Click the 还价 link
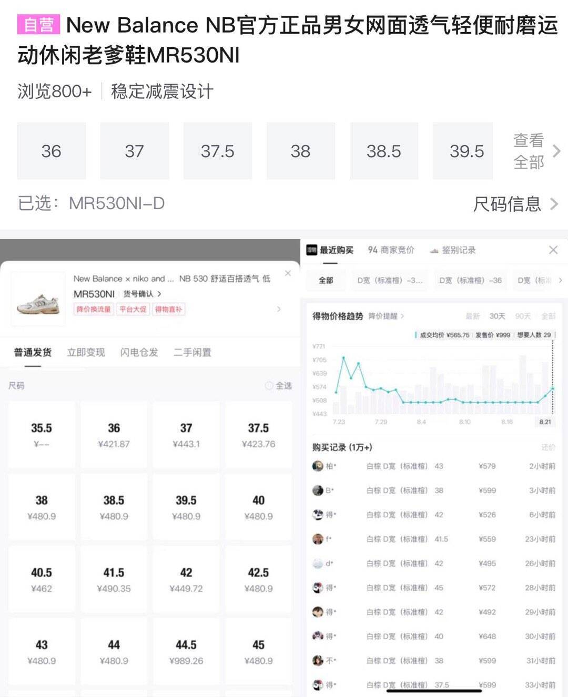Viewport: 568px width, 697px height. click(x=548, y=447)
